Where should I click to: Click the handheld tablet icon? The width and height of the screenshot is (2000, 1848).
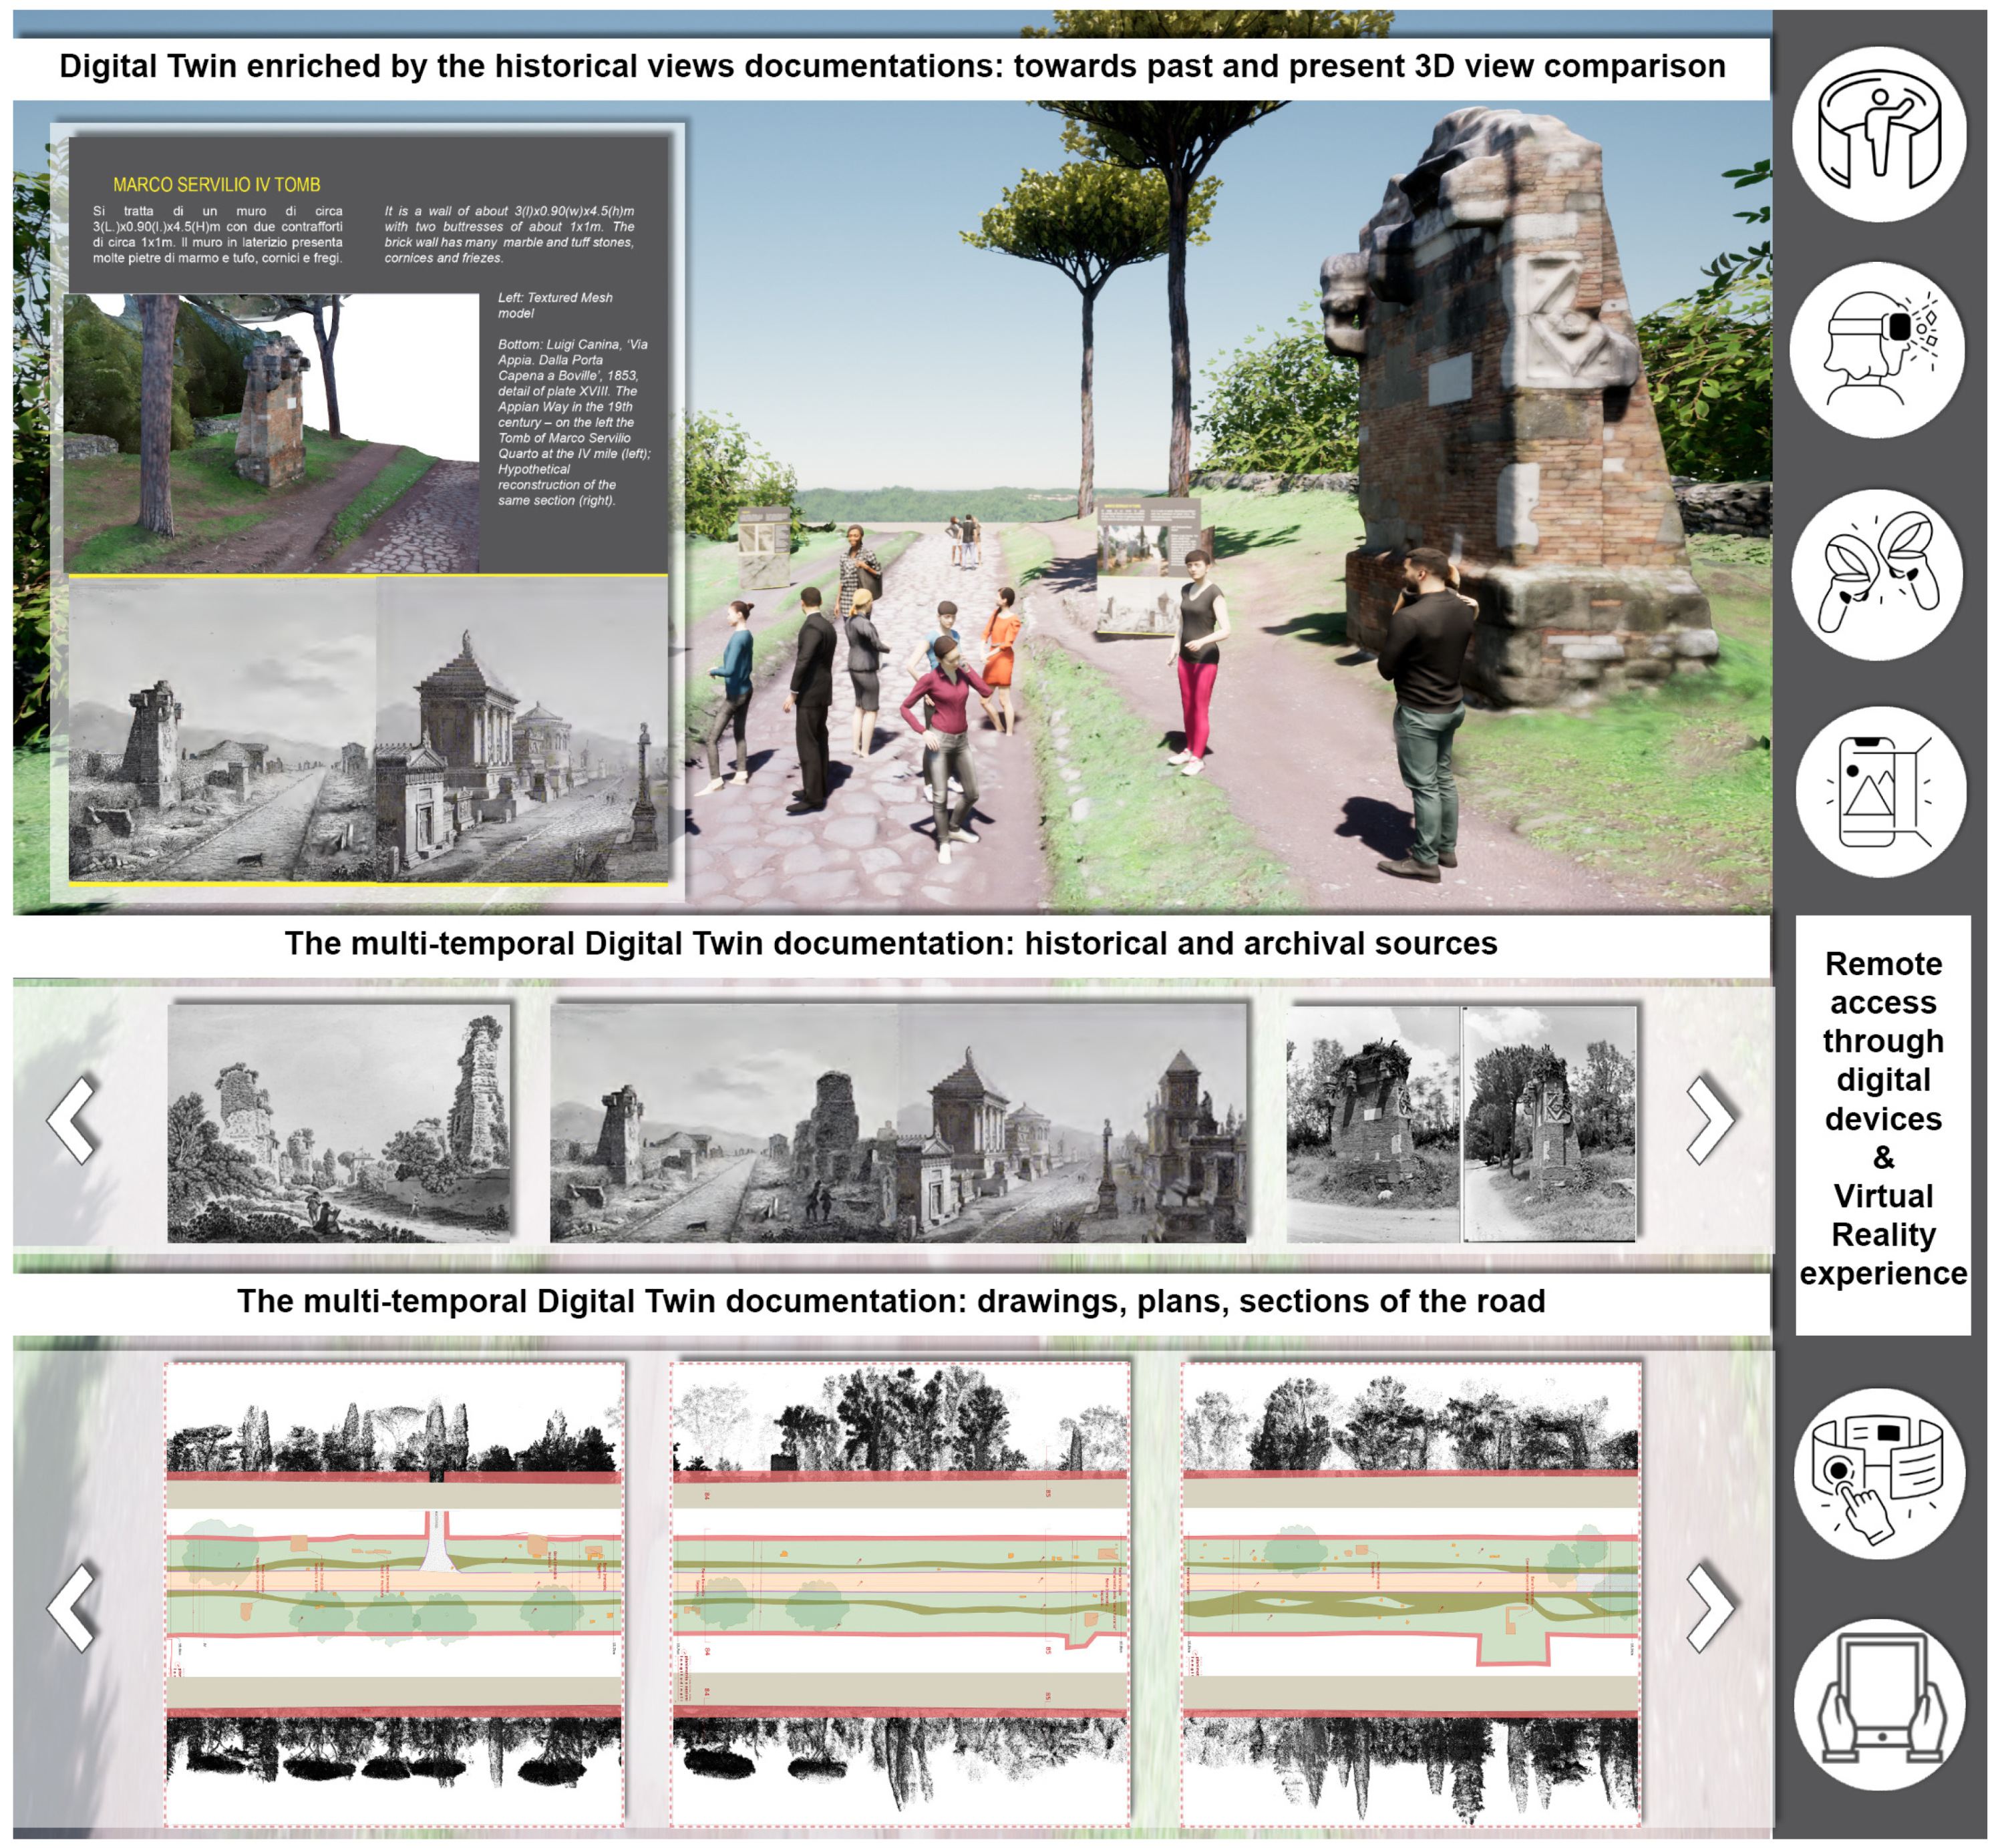[1879, 1704]
